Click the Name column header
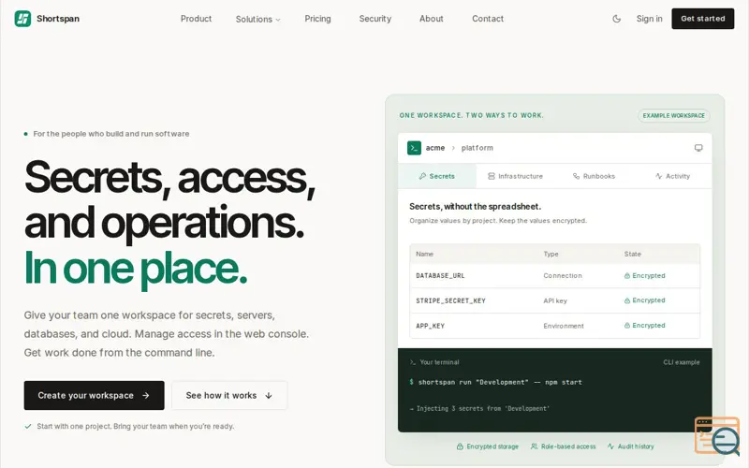The width and height of the screenshot is (749, 468). tap(425, 254)
